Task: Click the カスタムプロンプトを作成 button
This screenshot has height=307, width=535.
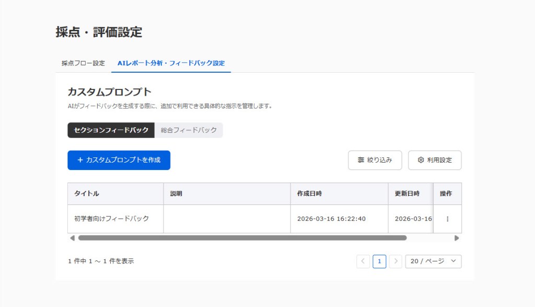Action: point(119,160)
